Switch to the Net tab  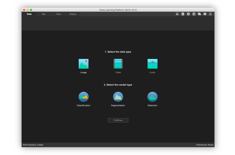[x=44, y=14]
